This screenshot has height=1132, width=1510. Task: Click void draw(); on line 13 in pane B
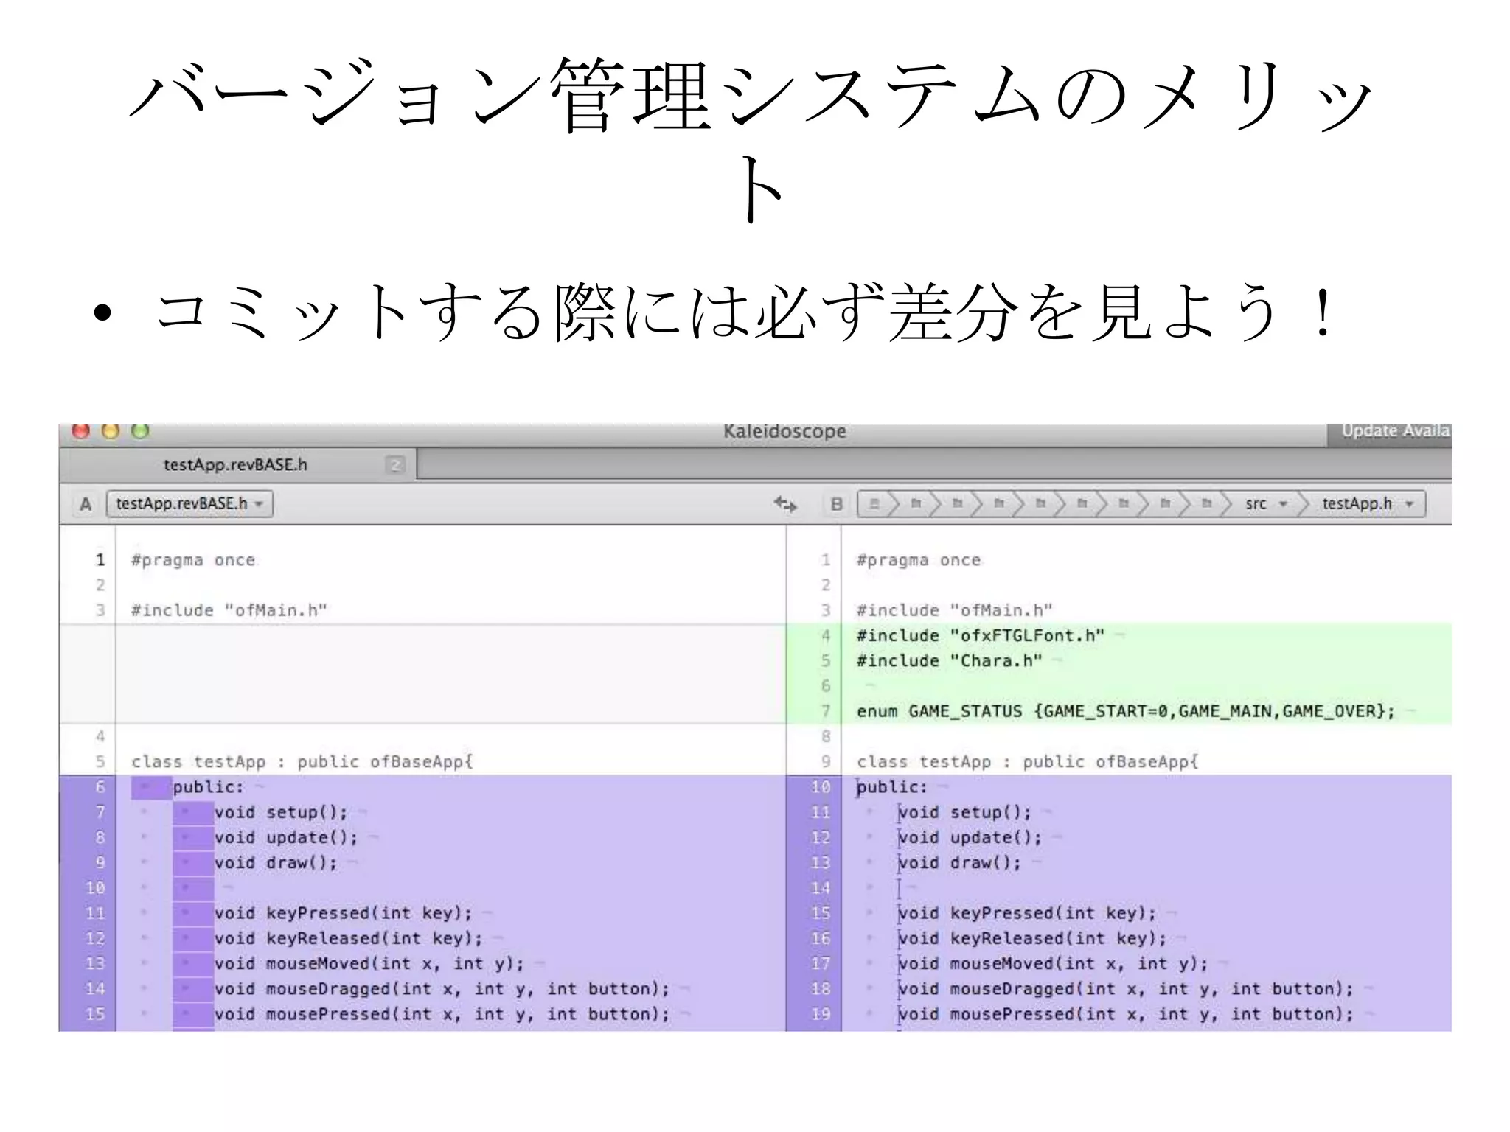[x=960, y=863]
